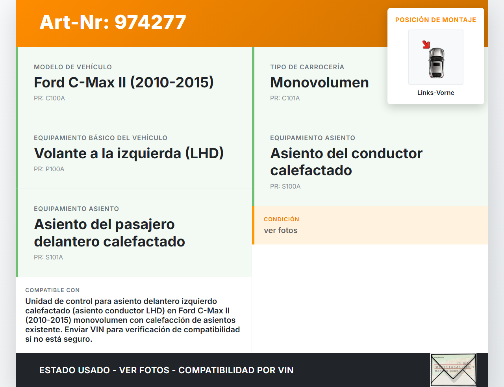This screenshot has width=504, height=387.
Task: Click the PR: P100A code
Action: pyautogui.click(x=49, y=169)
